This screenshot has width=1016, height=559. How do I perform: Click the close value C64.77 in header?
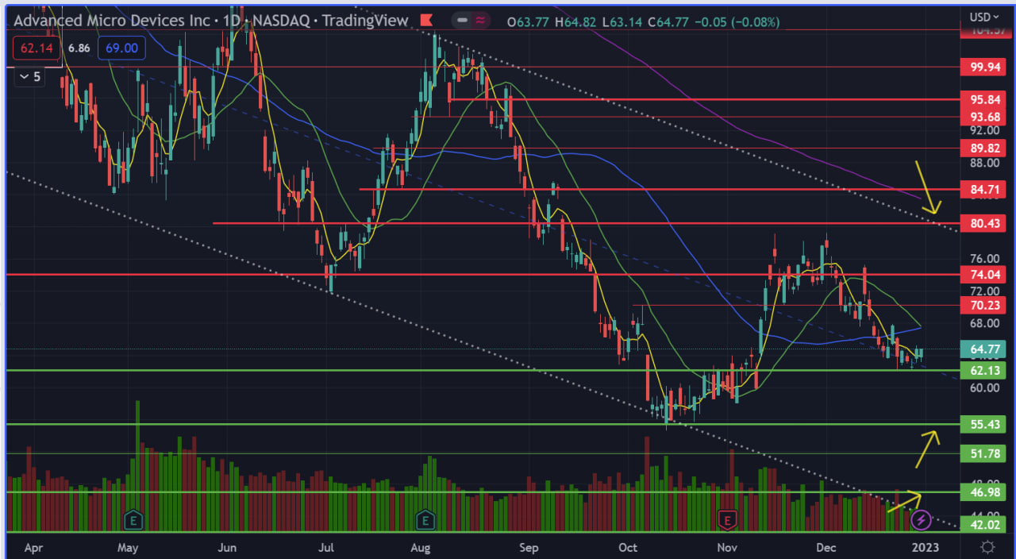tap(668, 21)
